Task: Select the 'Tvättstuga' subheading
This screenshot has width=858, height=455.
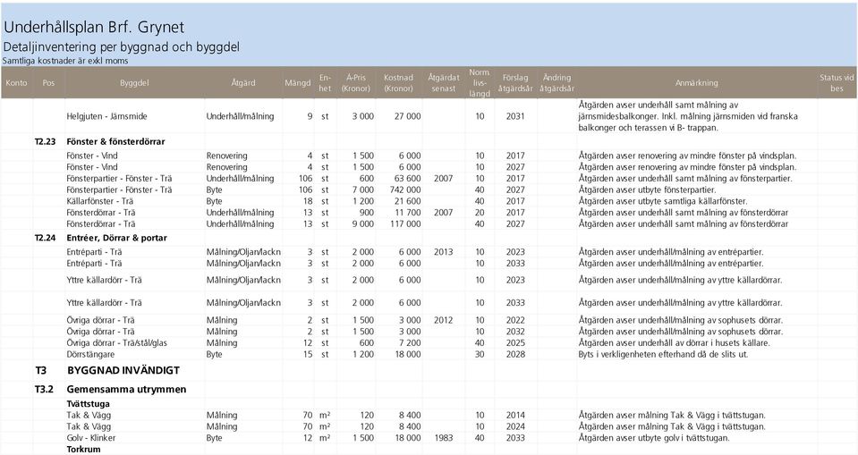Action: [88, 403]
